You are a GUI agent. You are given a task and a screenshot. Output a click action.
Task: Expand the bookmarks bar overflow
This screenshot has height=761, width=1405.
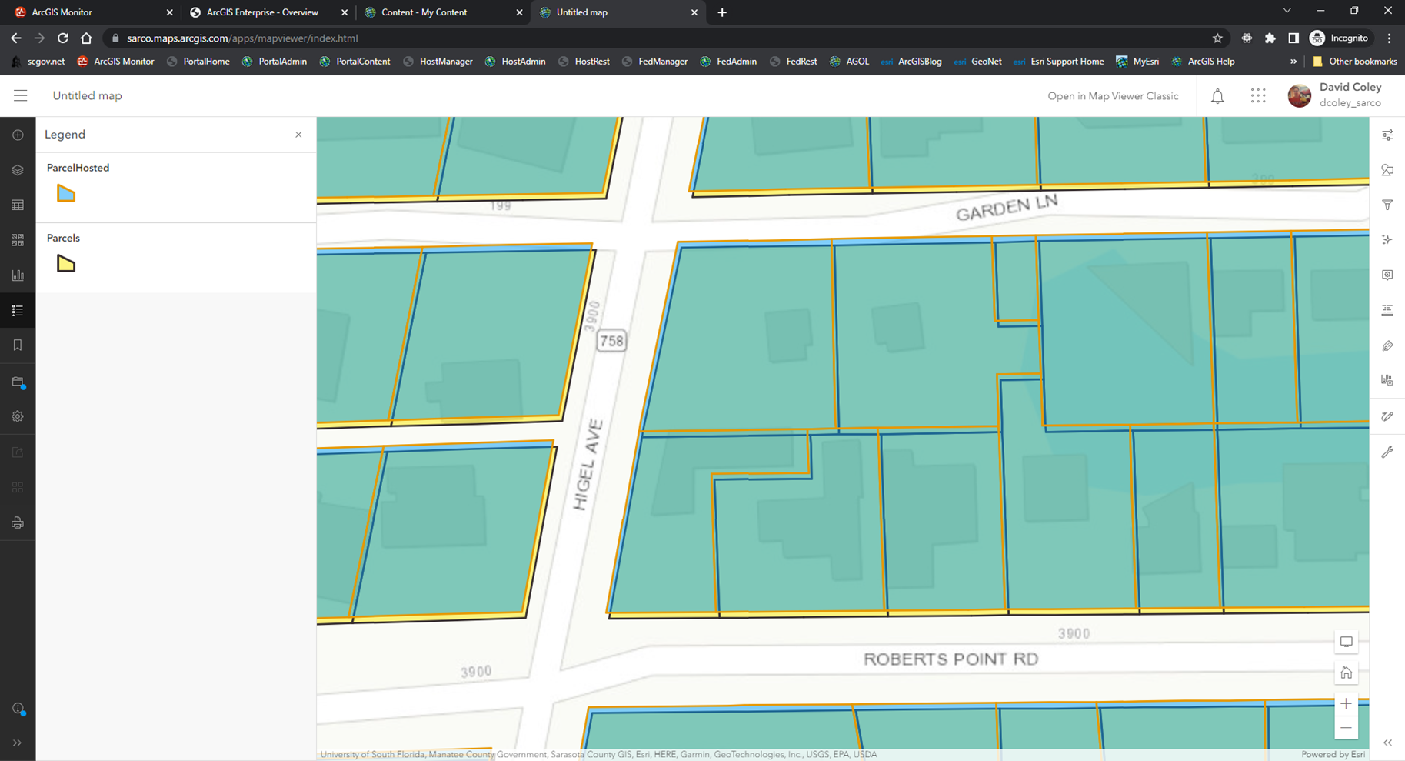pos(1293,62)
